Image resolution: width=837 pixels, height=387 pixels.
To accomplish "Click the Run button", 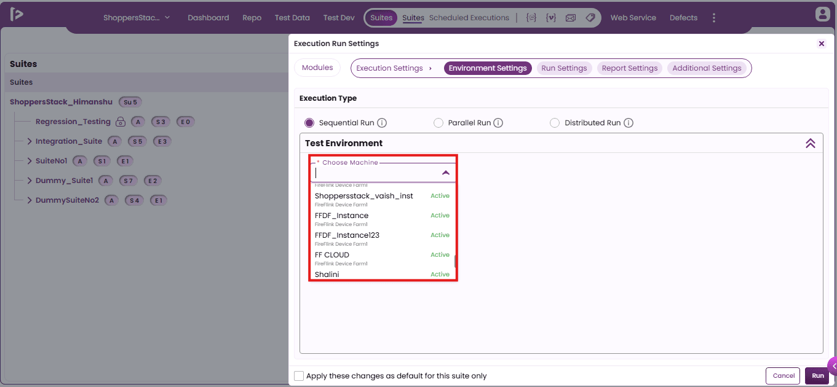I will 817,376.
